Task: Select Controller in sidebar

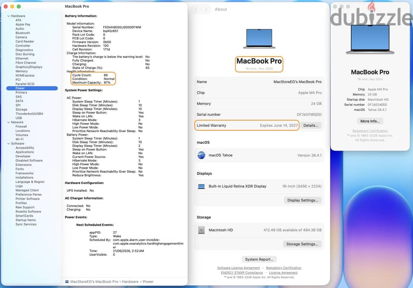Action: point(23,46)
